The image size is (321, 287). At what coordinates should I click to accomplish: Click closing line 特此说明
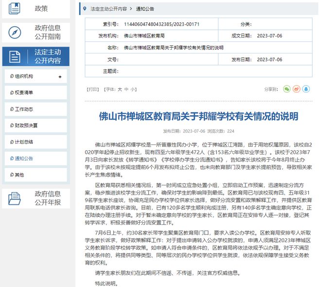coord(107,283)
